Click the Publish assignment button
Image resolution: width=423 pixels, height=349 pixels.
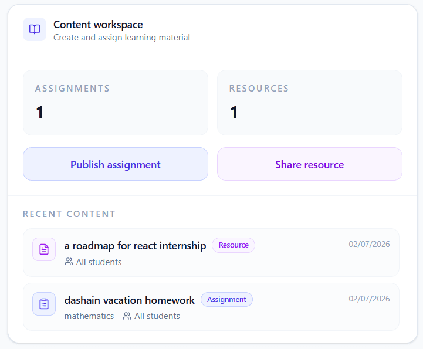pyautogui.click(x=116, y=164)
